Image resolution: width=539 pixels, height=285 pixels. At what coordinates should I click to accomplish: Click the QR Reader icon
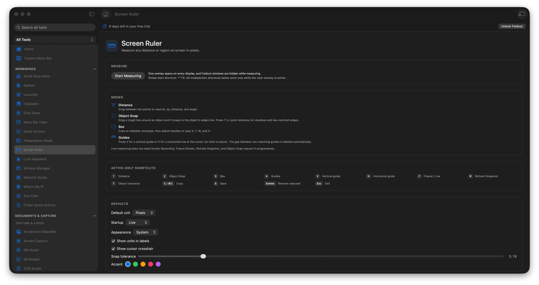19,259
